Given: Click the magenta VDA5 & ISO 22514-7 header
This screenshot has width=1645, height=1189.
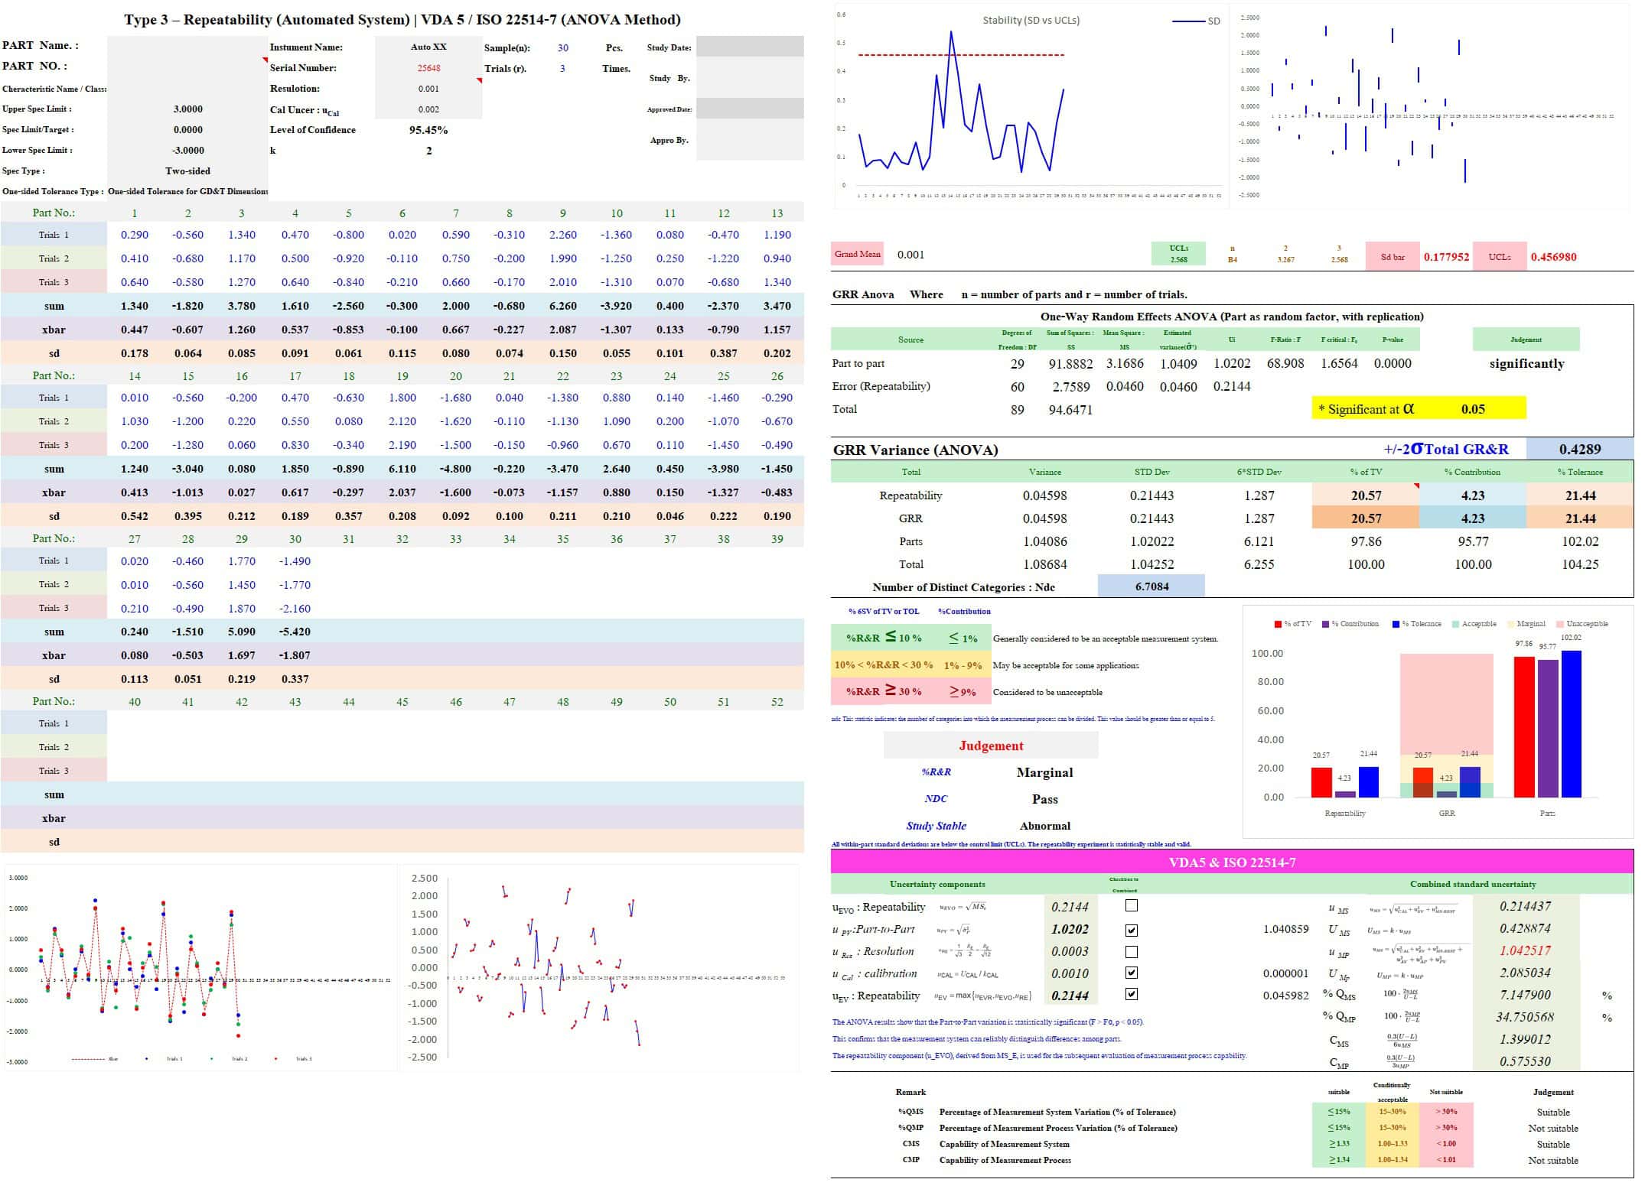Looking at the screenshot, I should (x=1232, y=863).
